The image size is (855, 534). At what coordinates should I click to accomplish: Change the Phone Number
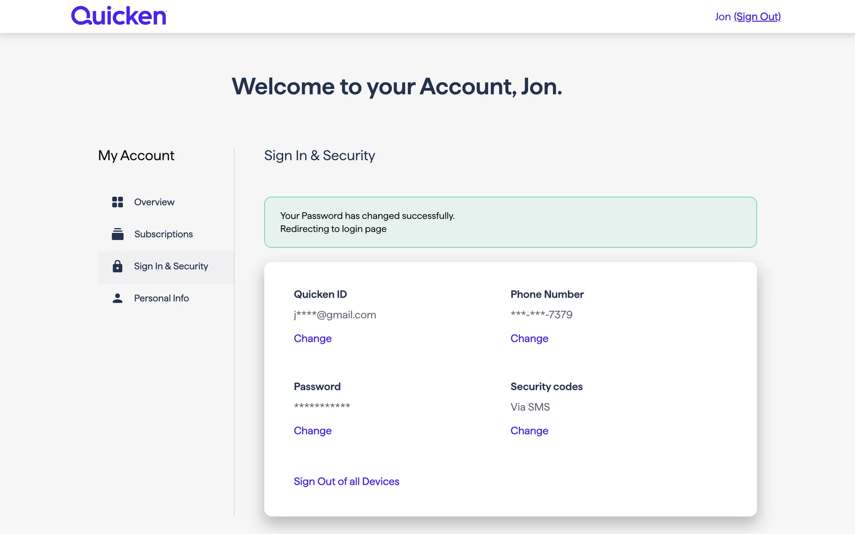coord(529,339)
